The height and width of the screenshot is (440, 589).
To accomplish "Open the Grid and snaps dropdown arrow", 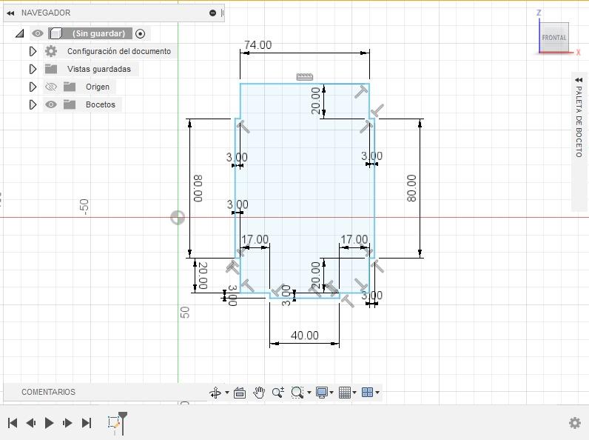I will point(354,393).
